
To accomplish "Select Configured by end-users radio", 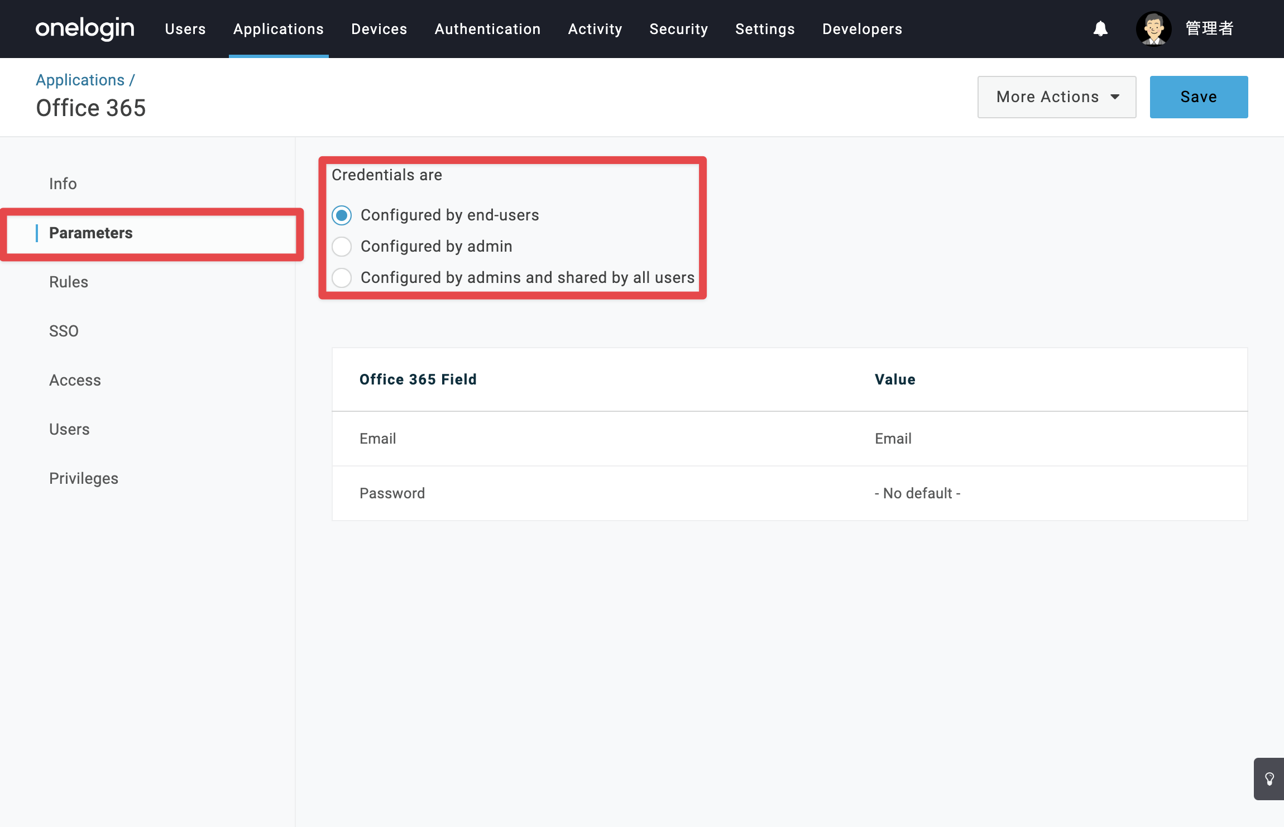I will point(342,215).
